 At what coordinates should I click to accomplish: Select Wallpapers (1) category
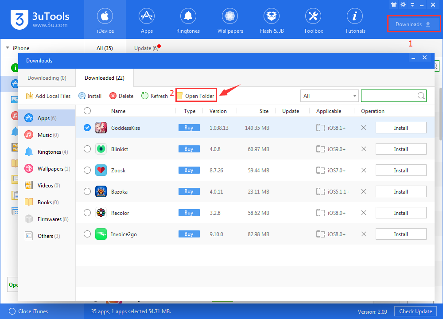point(47,169)
